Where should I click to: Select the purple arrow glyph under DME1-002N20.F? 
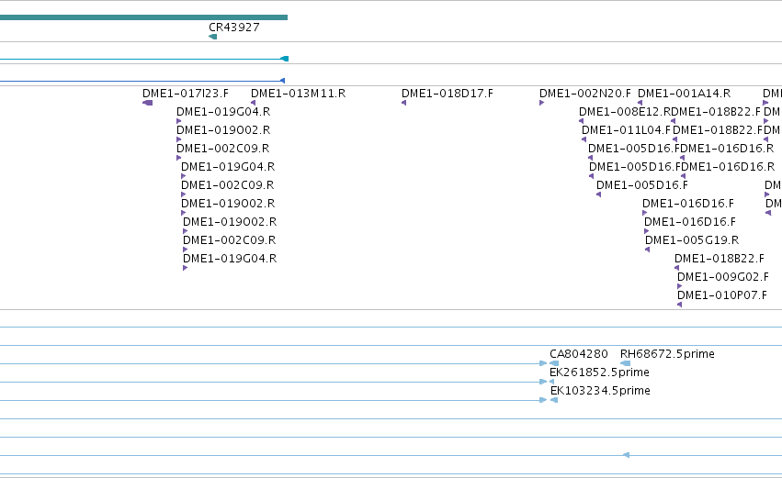click(541, 103)
